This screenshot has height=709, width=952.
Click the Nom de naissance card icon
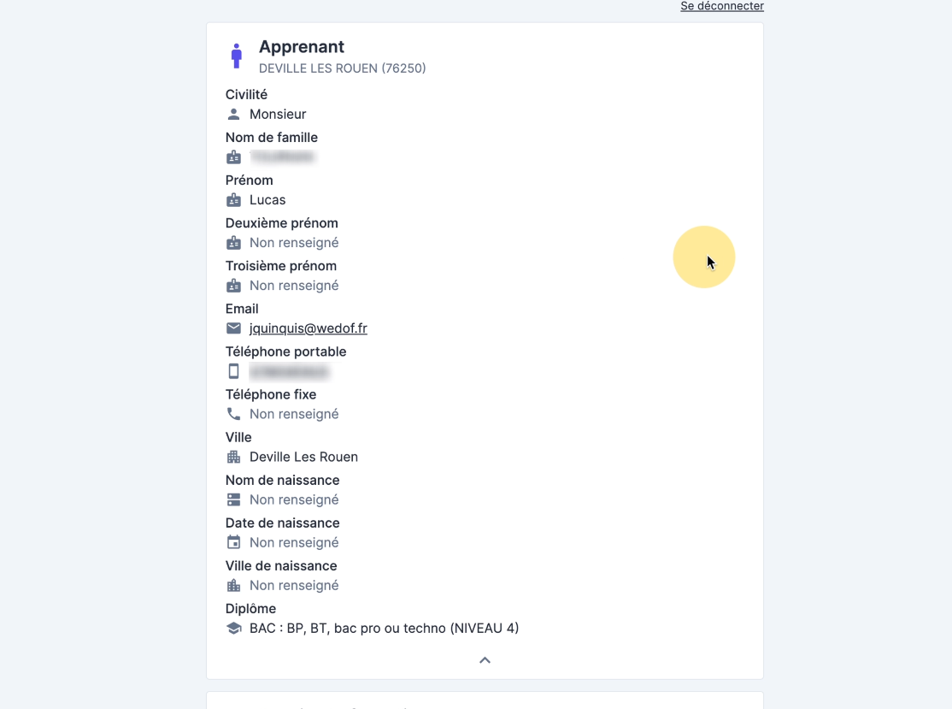(233, 499)
